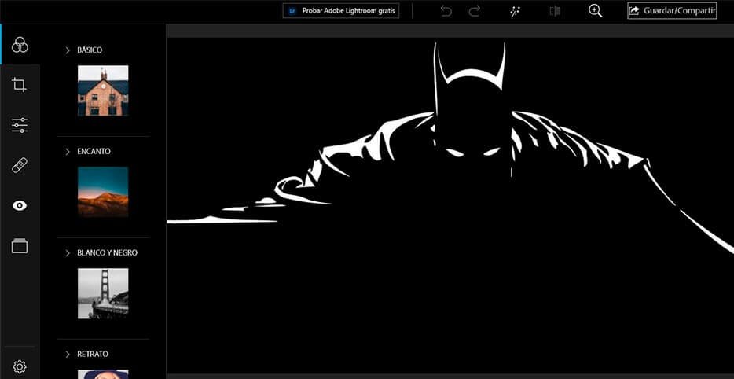The height and width of the screenshot is (379, 734).
Task: Apply Auto Enhance magic wand
Action: click(516, 11)
